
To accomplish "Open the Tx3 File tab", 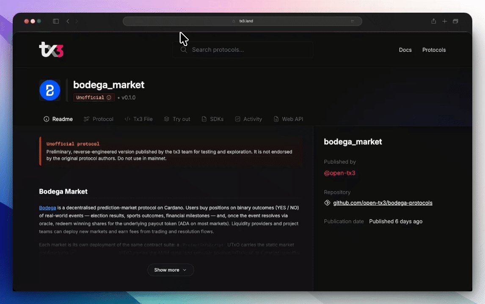I will tap(138, 119).
